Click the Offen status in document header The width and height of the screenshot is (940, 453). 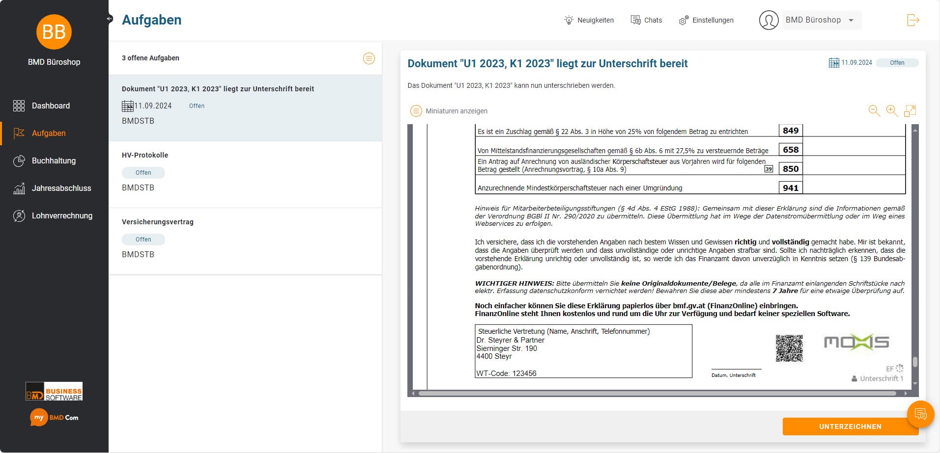click(897, 63)
